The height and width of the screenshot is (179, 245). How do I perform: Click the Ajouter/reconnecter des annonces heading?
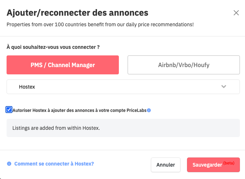coord(77,13)
